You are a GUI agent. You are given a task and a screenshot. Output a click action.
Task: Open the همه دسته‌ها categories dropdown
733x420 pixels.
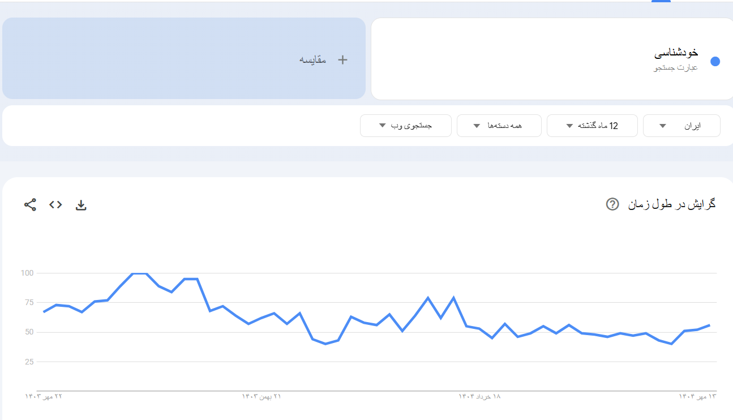499,126
